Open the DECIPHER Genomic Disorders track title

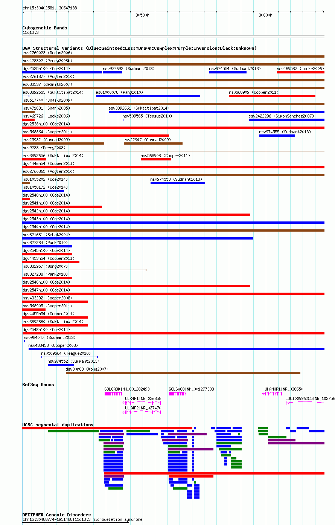[x=56, y=515]
